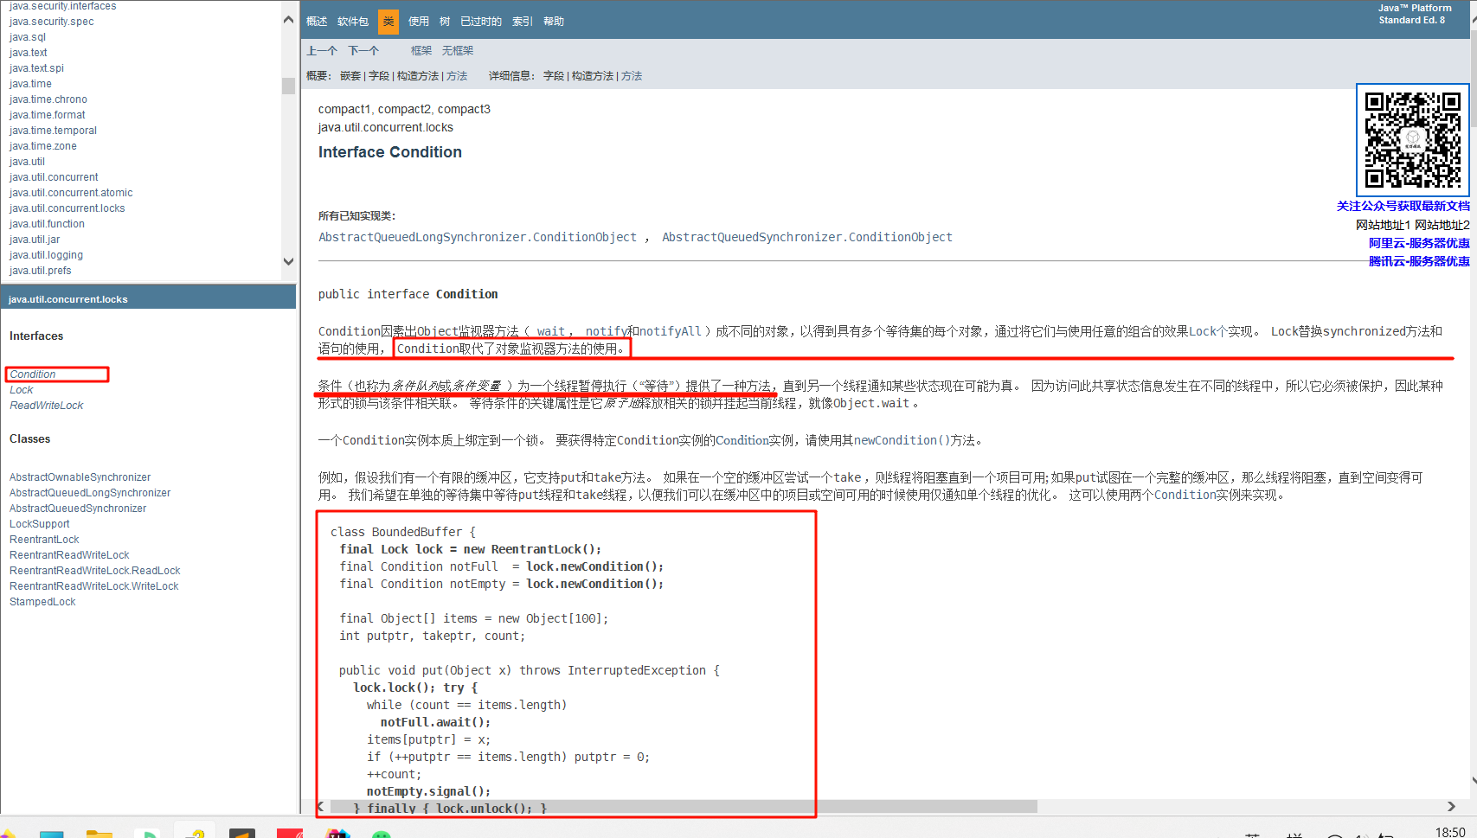This screenshot has height=838, width=1477.
Task: Open ReadWriteLock in the Interfaces list
Action: [x=47, y=406]
